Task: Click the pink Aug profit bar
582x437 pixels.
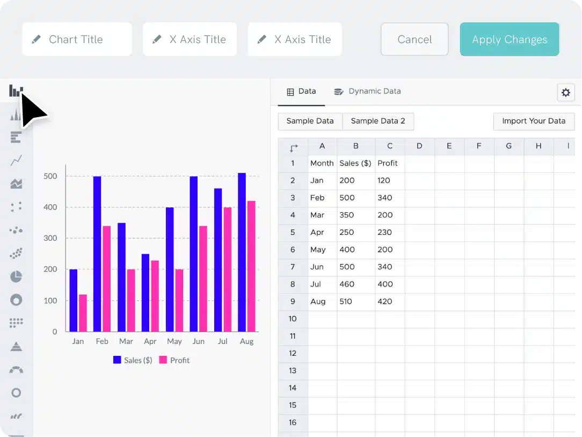Action: [251, 266]
